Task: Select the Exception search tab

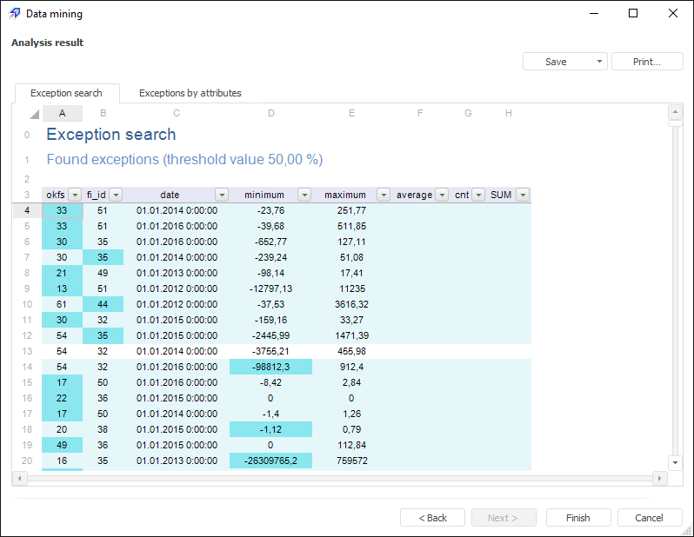Action: (x=66, y=93)
